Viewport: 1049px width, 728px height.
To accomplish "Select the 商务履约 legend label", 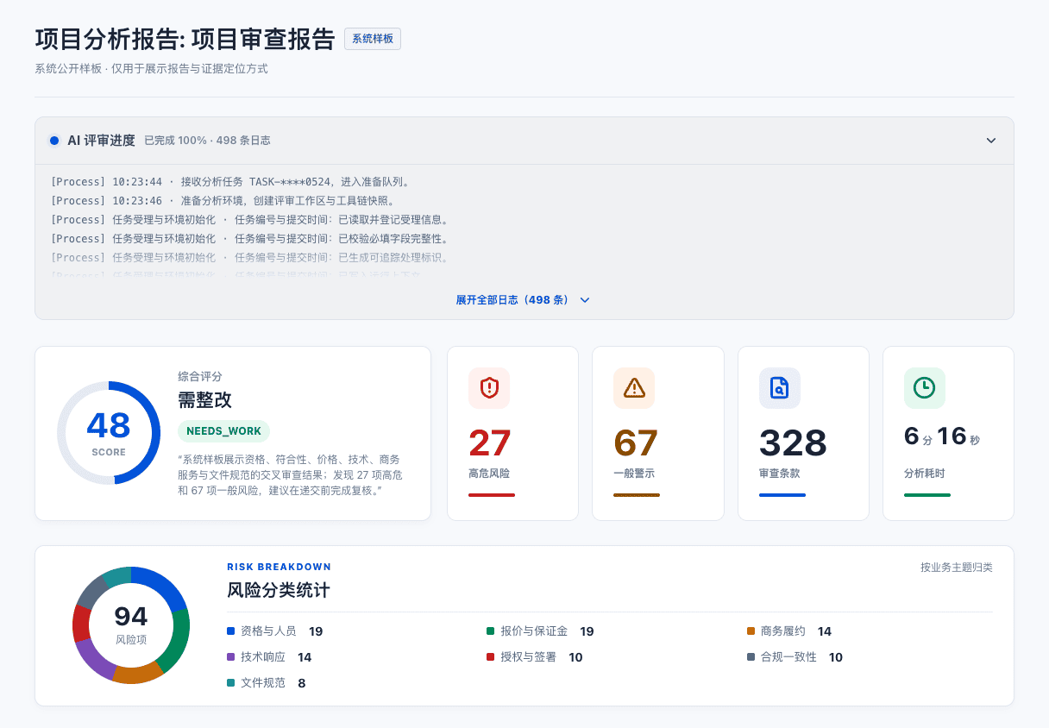I will point(783,631).
